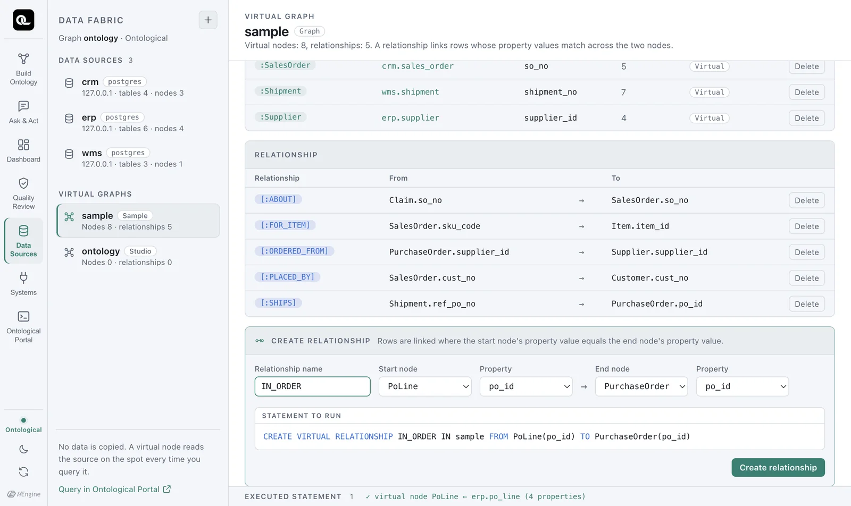Open the Ask & Act section

point(23,113)
